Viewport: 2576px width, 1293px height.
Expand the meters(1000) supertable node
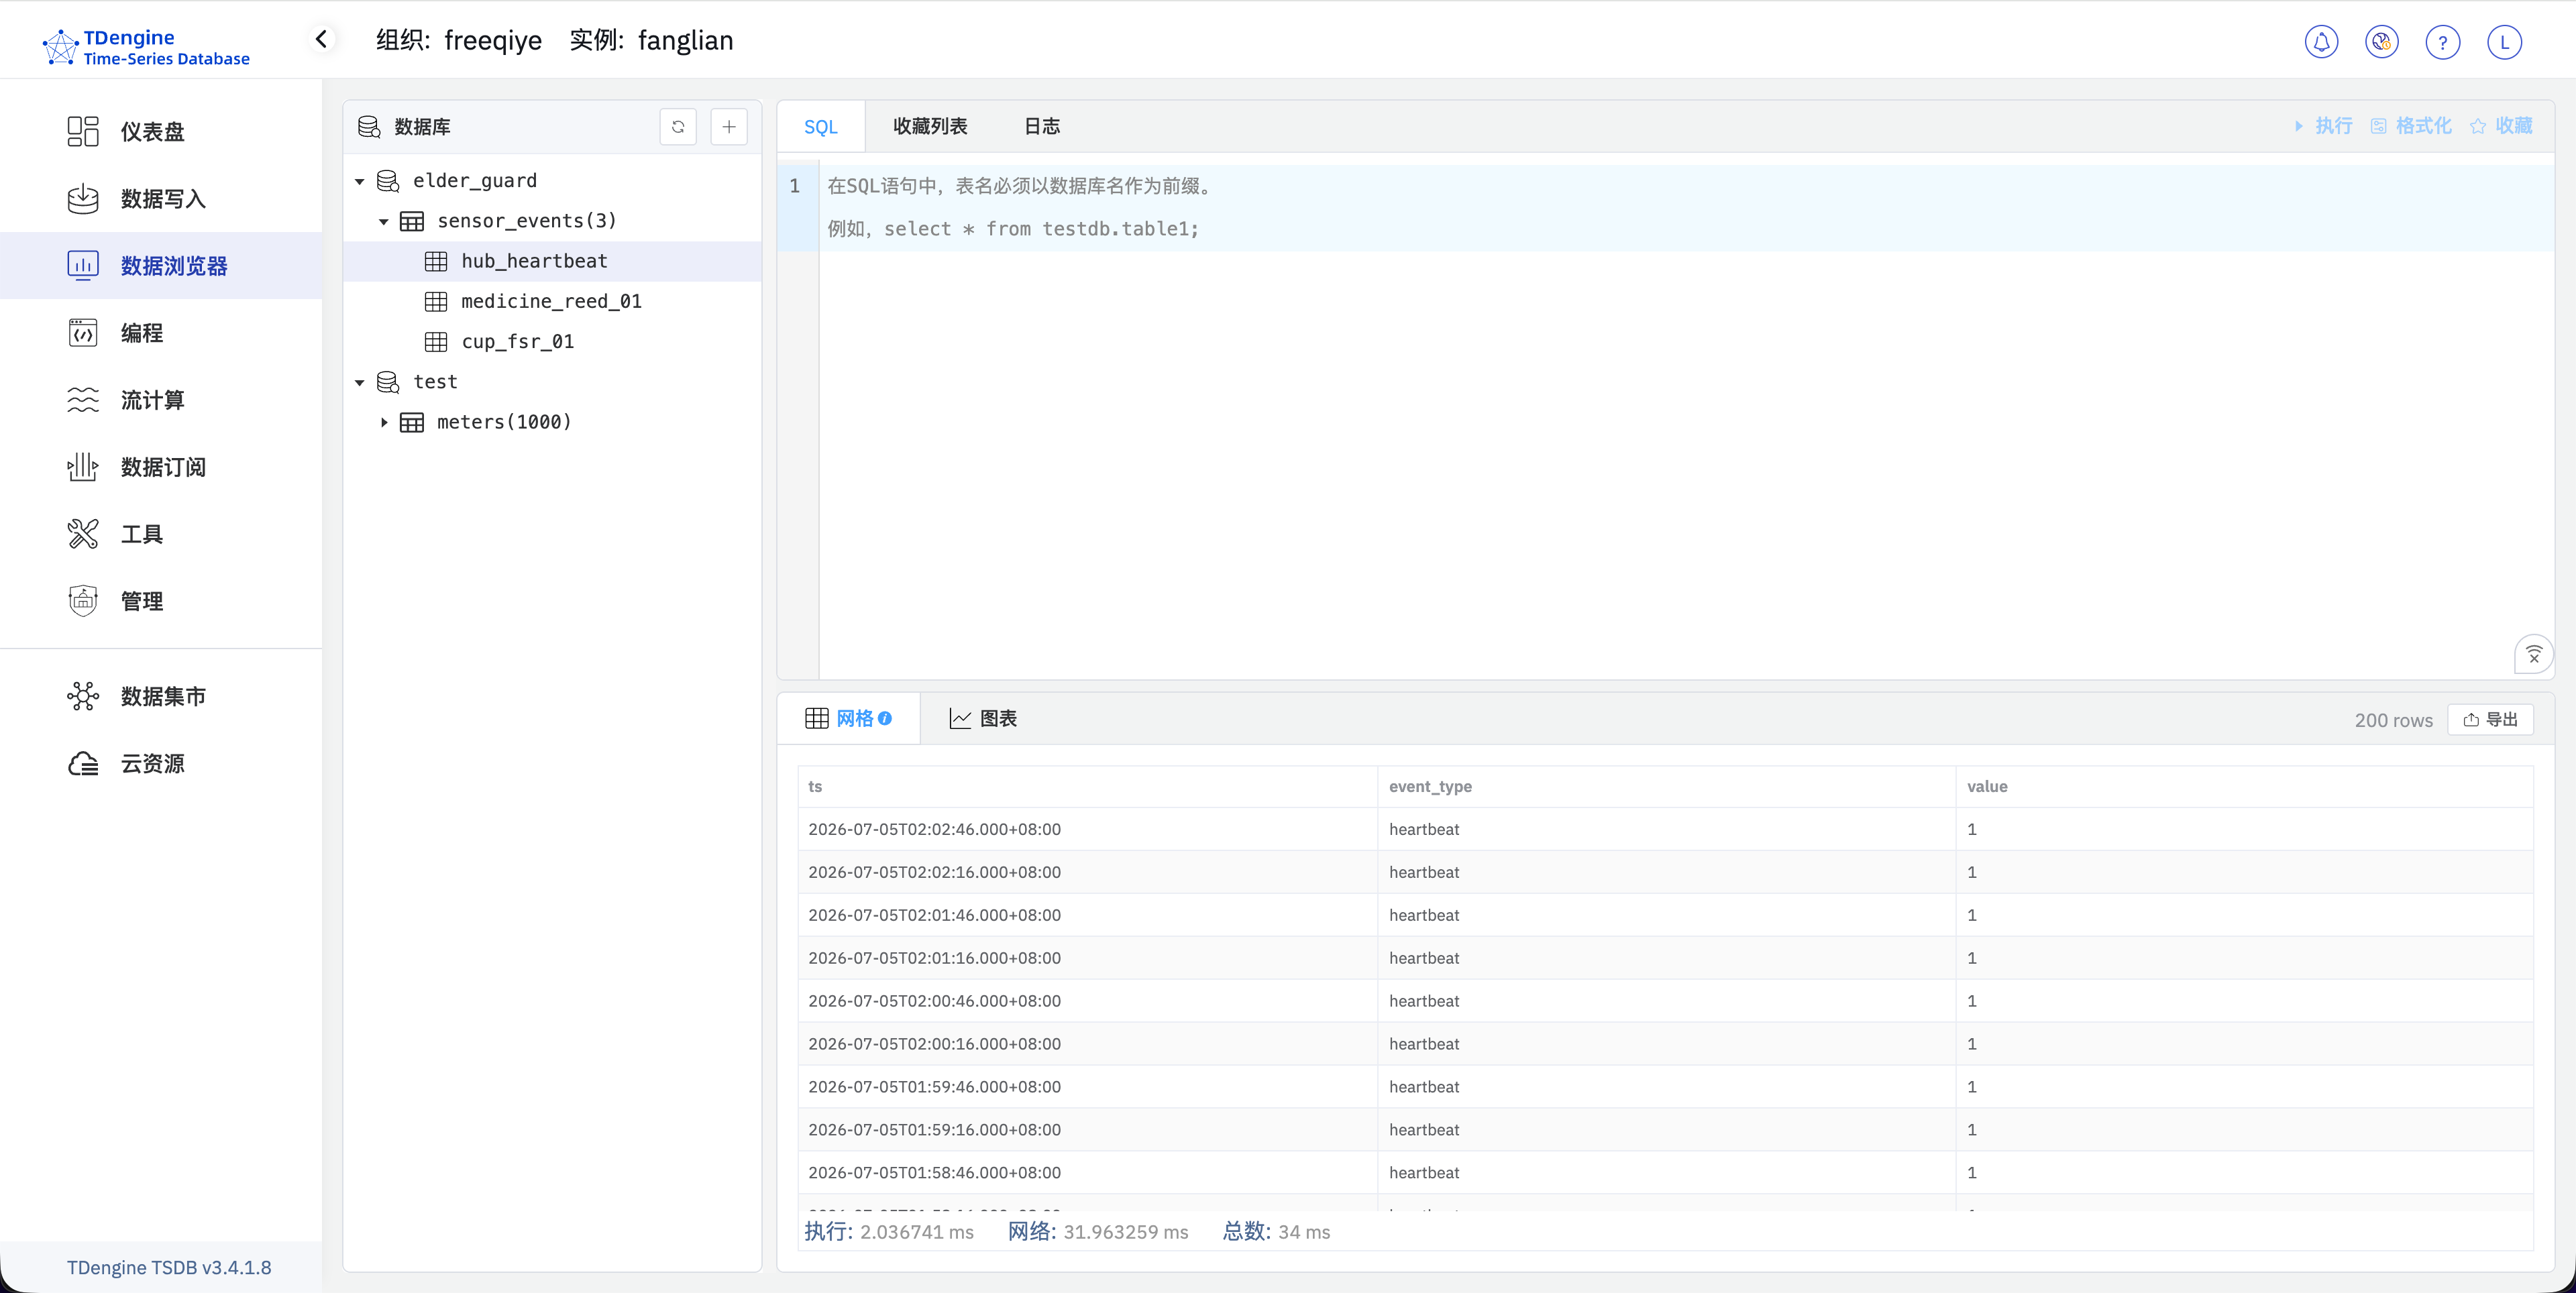tap(384, 422)
